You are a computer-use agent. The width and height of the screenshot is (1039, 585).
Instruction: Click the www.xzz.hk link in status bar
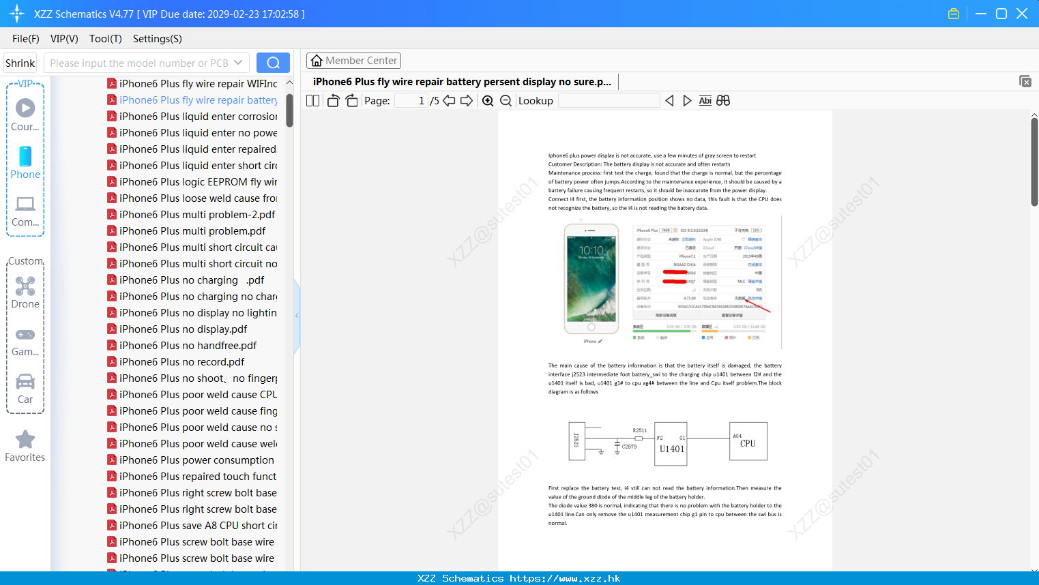(x=565, y=578)
